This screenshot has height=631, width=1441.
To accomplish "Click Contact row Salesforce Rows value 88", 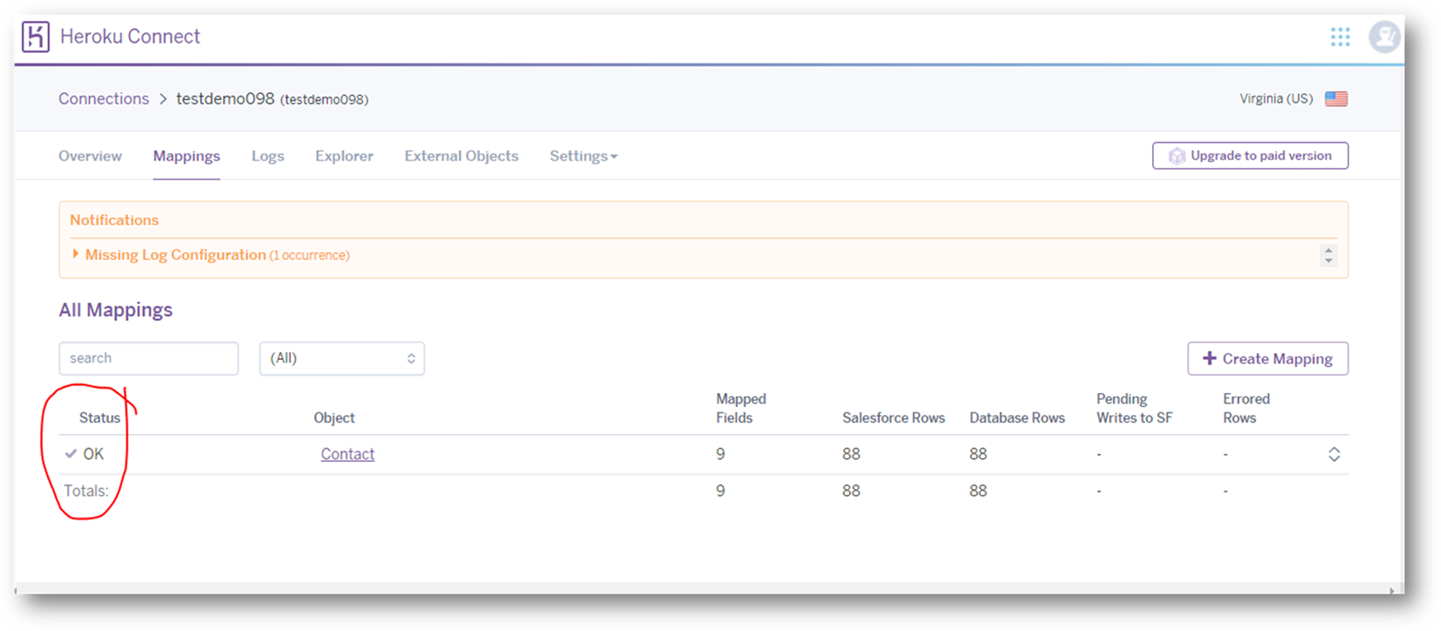I will [851, 454].
